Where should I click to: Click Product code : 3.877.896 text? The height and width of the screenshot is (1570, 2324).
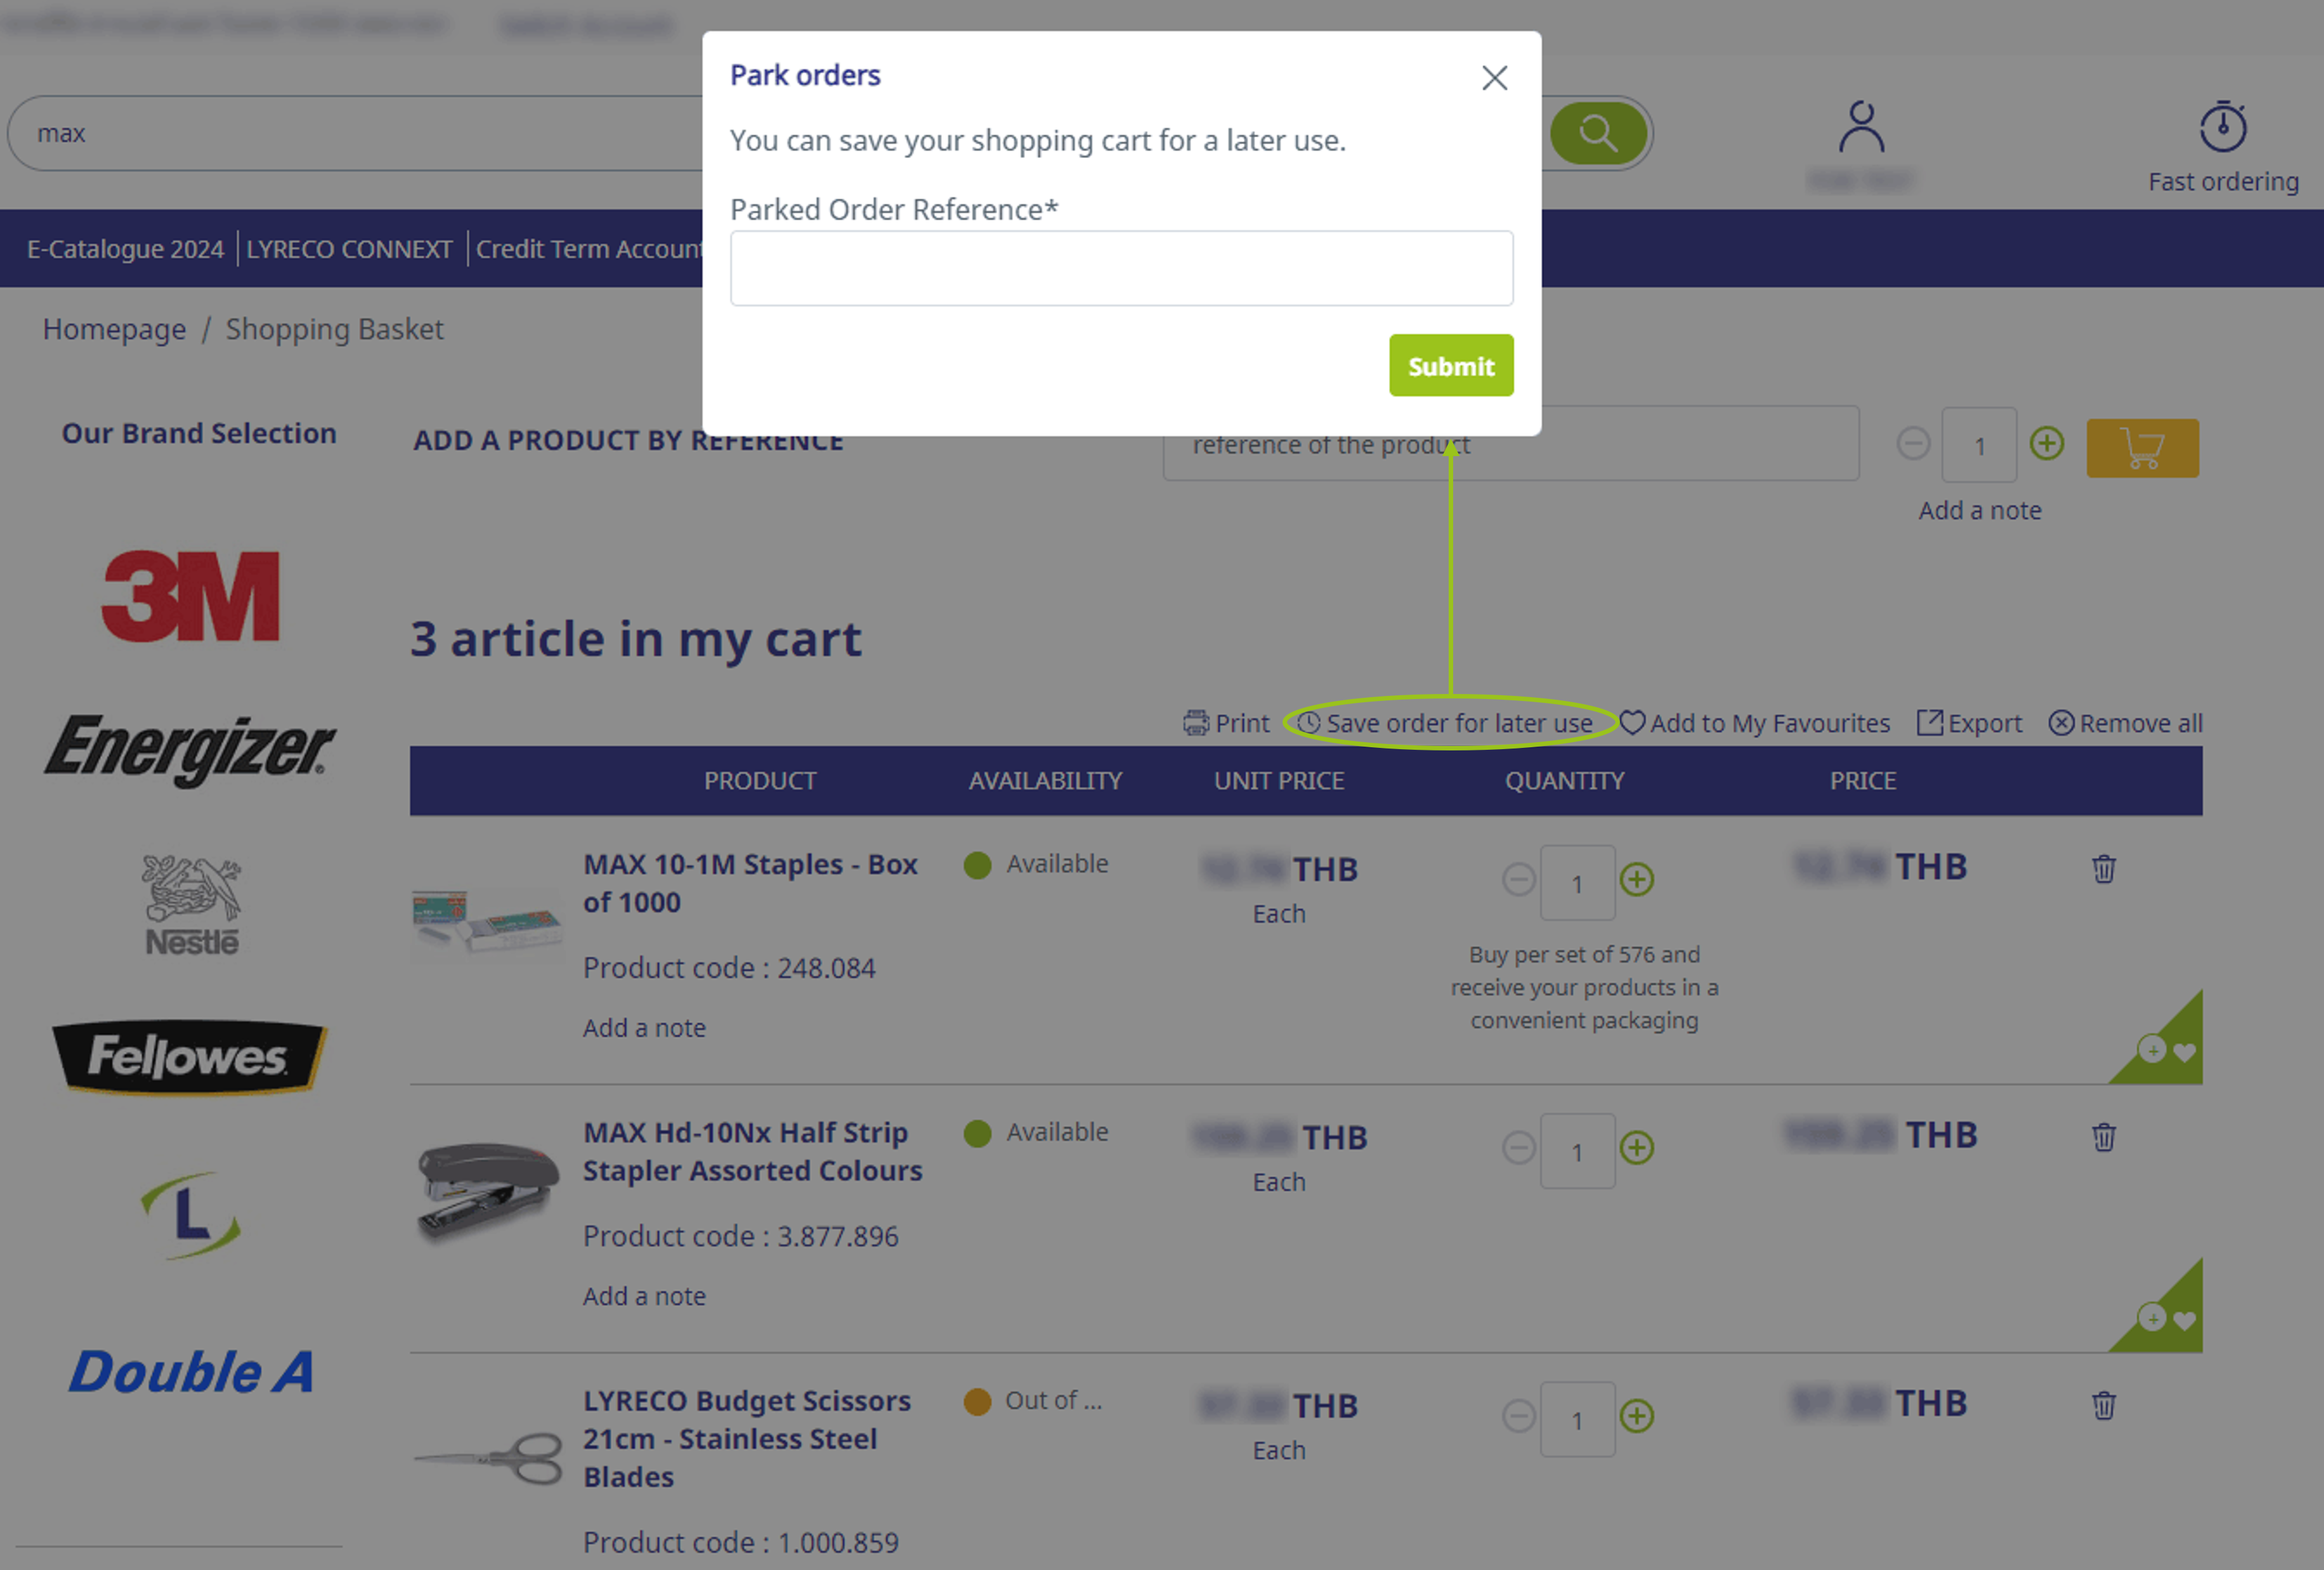point(740,1236)
